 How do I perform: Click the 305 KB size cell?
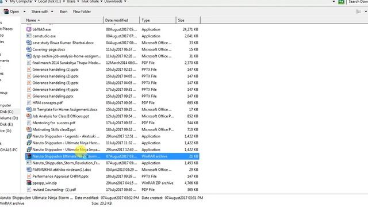pos(193,190)
